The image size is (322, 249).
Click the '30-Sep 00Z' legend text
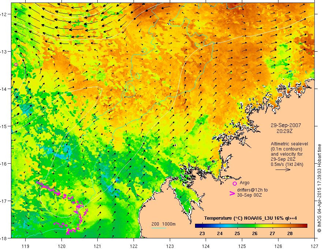point(249,195)
